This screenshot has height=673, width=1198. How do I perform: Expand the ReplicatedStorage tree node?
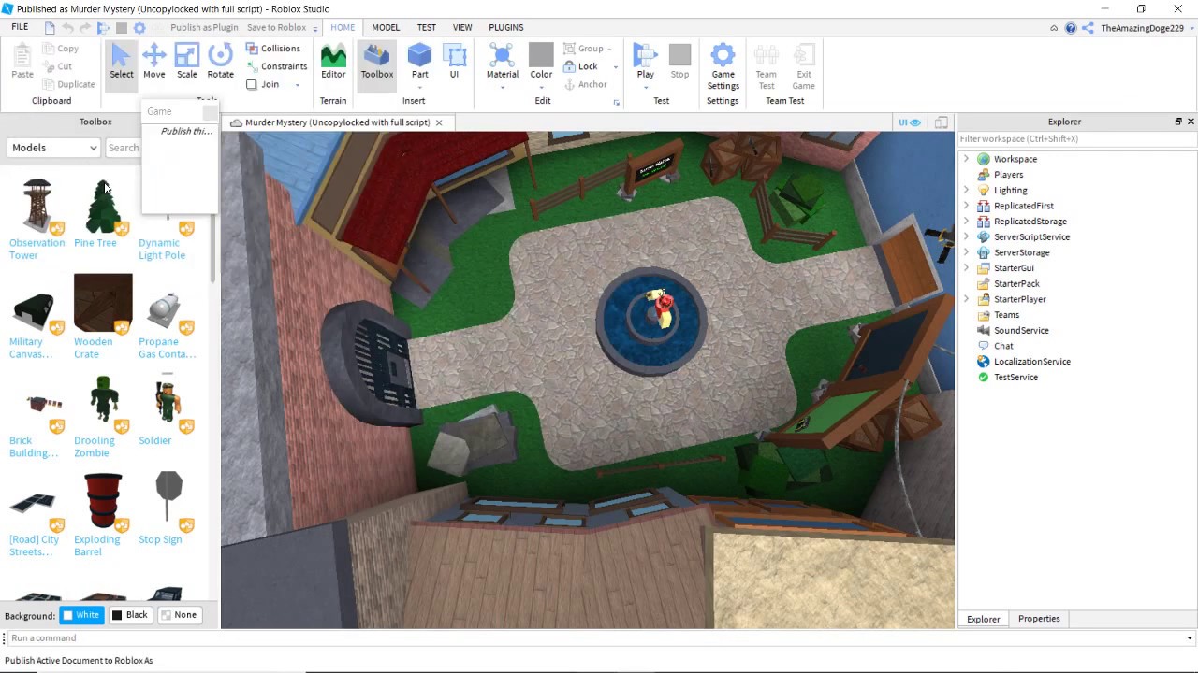966,222
